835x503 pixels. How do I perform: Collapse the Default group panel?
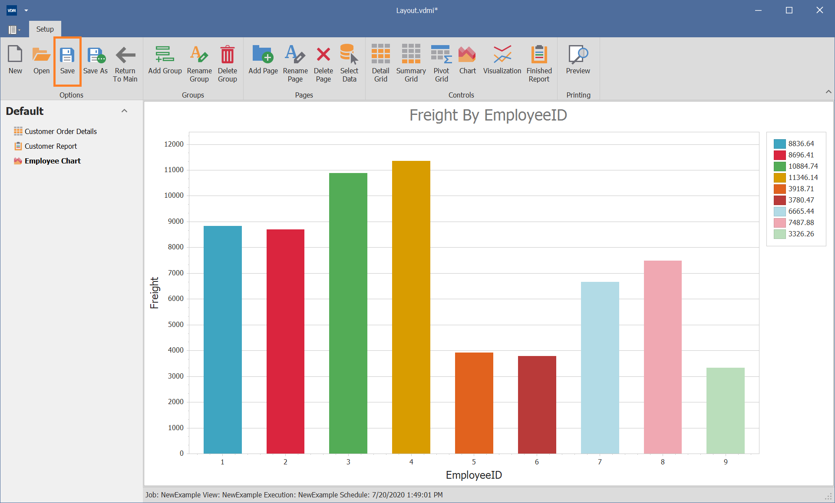(x=125, y=111)
